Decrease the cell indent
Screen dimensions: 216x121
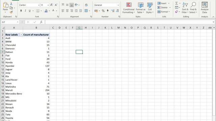click(x=76, y=10)
